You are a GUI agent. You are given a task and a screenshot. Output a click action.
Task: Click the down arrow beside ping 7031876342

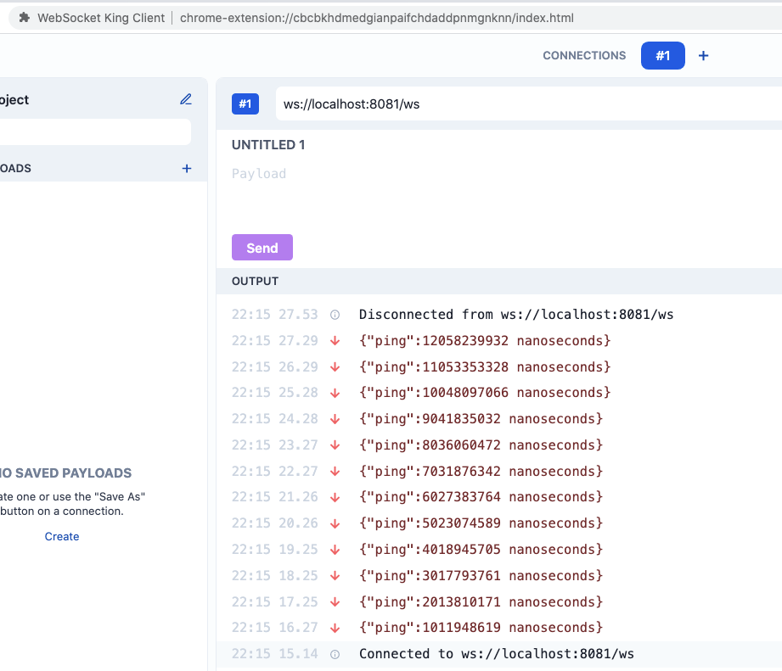pyautogui.click(x=335, y=472)
